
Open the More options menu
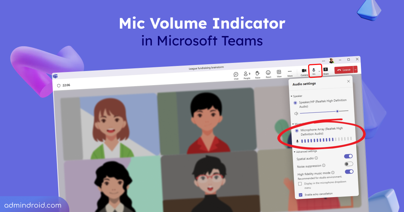tap(290, 71)
